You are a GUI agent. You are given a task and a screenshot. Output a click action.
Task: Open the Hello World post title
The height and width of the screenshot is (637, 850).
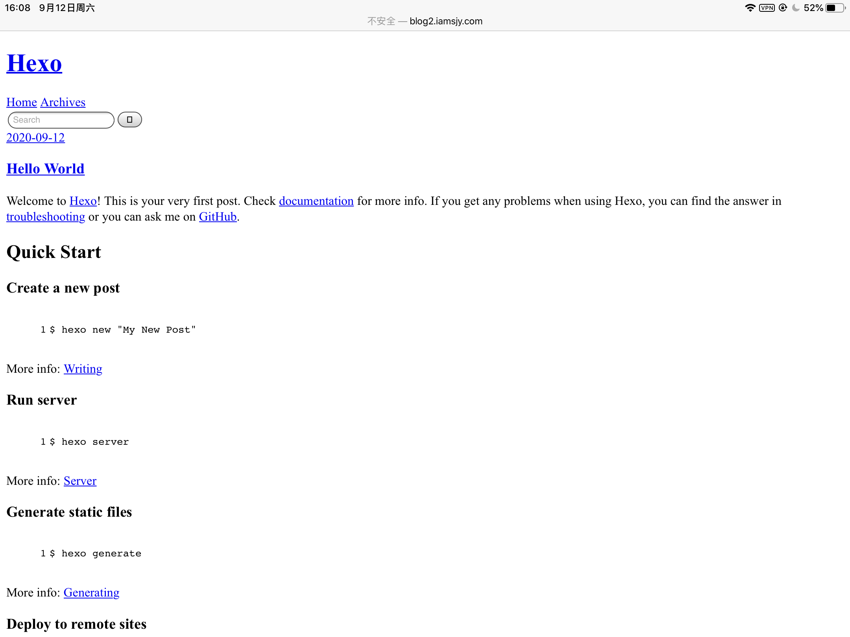(x=46, y=169)
